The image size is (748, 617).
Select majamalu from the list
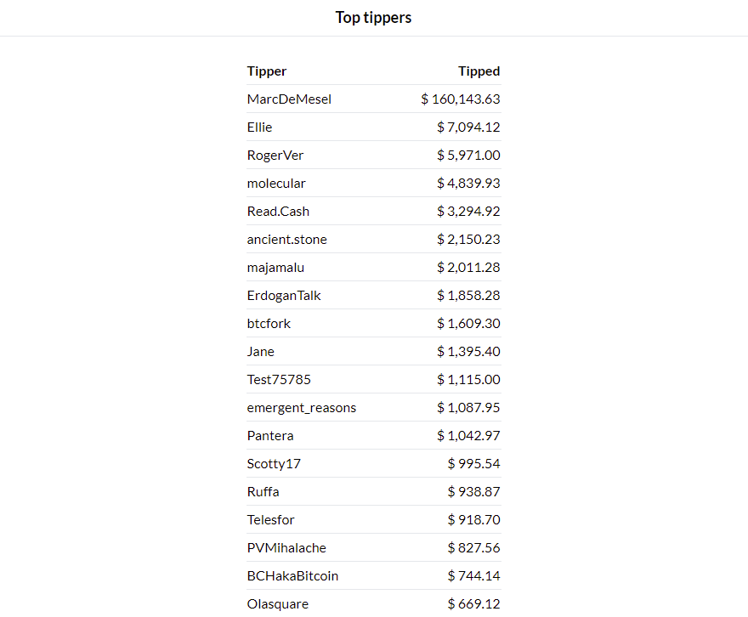[x=275, y=268]
